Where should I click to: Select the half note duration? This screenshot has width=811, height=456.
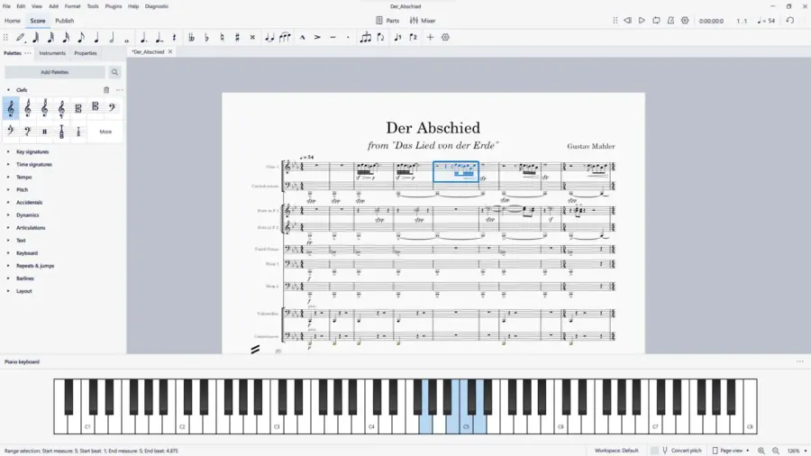click(112, 37)
